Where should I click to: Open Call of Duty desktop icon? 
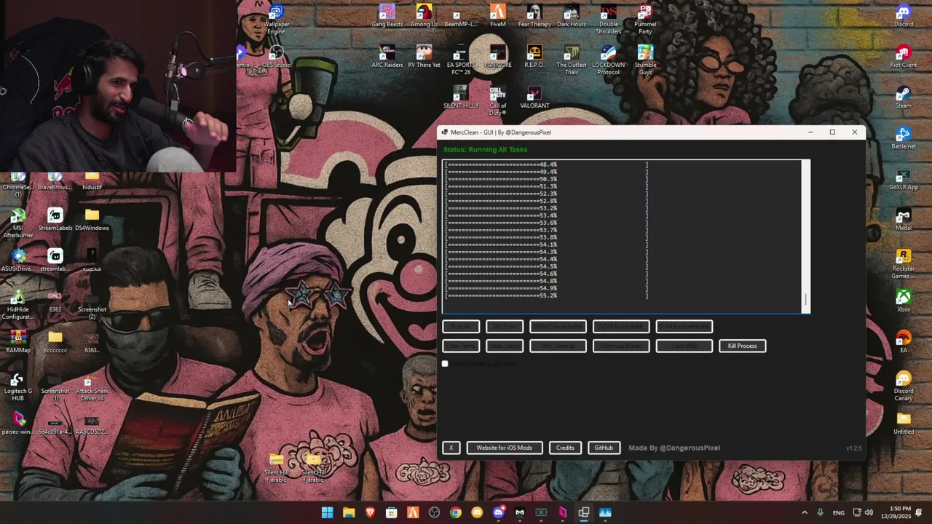pos(497,100)
